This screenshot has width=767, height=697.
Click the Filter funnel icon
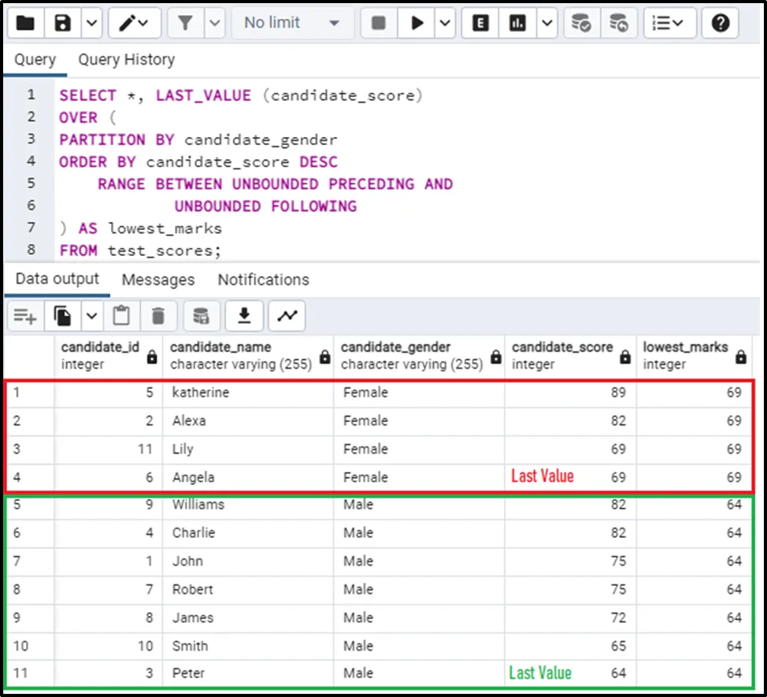click(x=186, y=24)
